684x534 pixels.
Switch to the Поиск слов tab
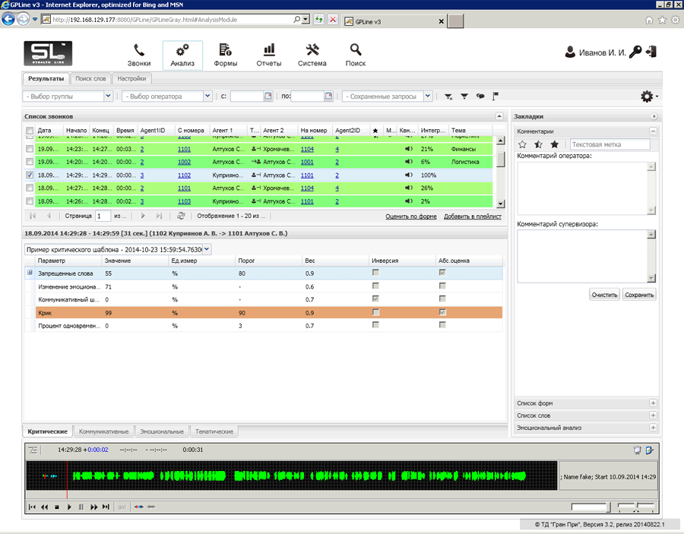coord(90,78)
